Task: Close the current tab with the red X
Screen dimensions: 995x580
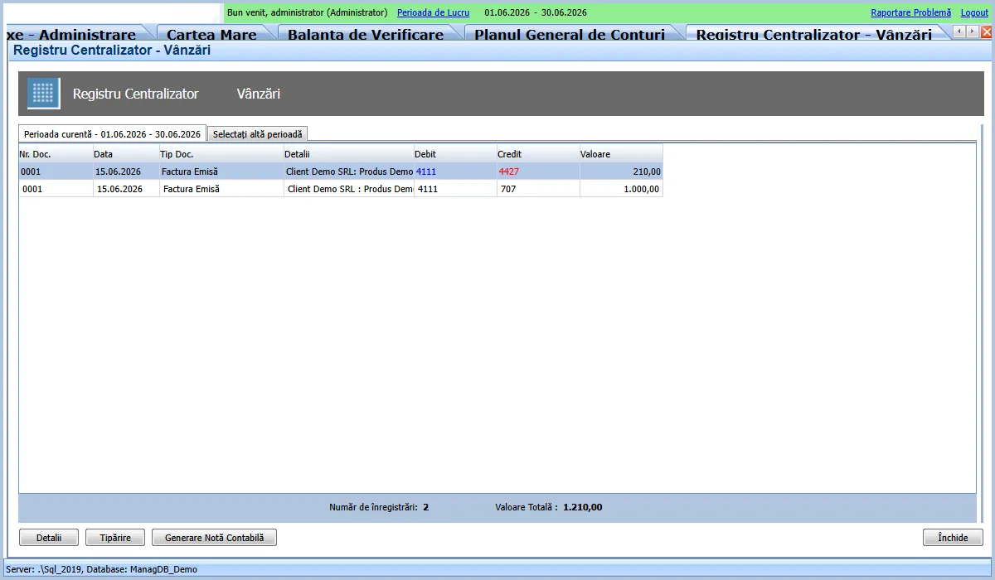Action: [x=987, y=31]
